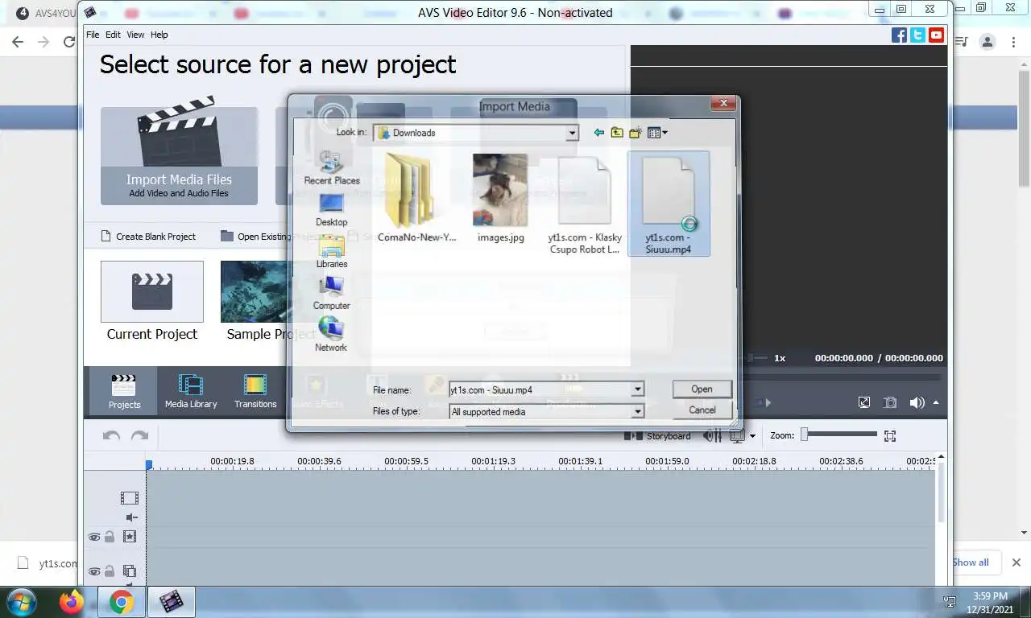This screenshot has width=1031, height=618.
Task: Click the blue timeline playhead marker
Action: (x=149, y=465)
